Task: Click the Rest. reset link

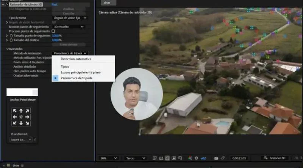Action: (55, 5)
